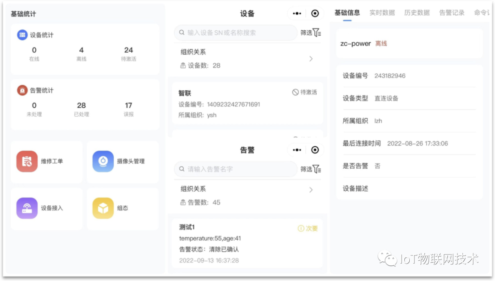Click the 离线 status next to zc-power
Image resolution: width=495 pixels, height=281 pixels.
pos(381,44)
